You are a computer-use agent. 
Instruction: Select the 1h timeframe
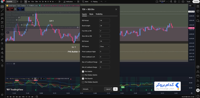coord(40,2)
